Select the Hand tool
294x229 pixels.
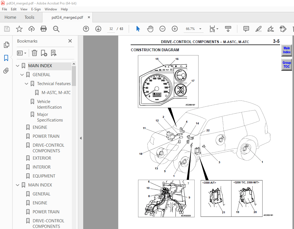150,29
